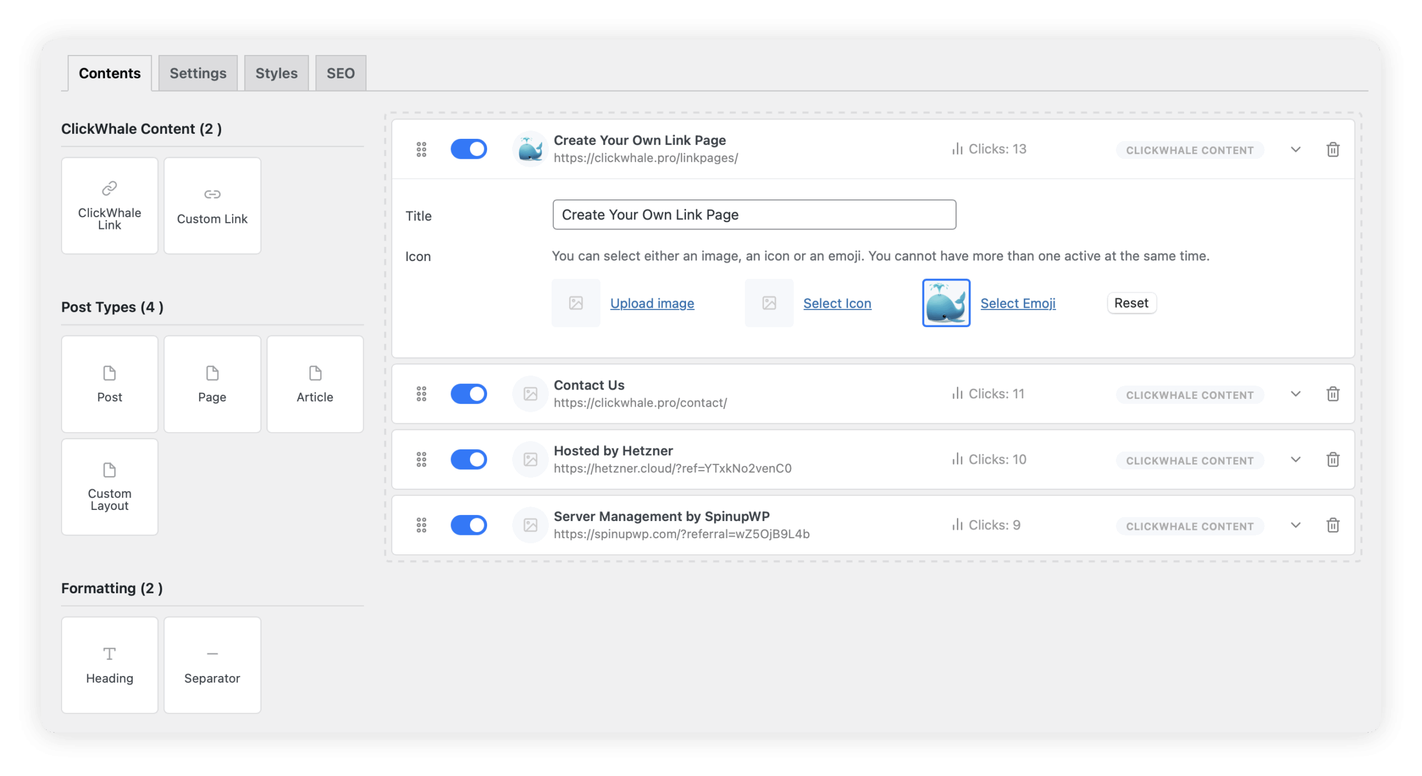Image resolution: width=1422 pixels, height=776 pixels.
Task: Click https://hetzner.cloud/?ref=YTxkNo2venC0 URL text
Action: click(672, 468)
